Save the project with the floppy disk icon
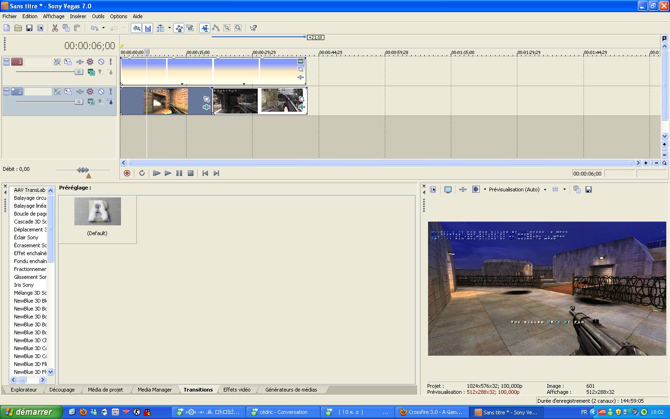Image resolution: width=670 pixels, height=419 pixels. [29, 28]
